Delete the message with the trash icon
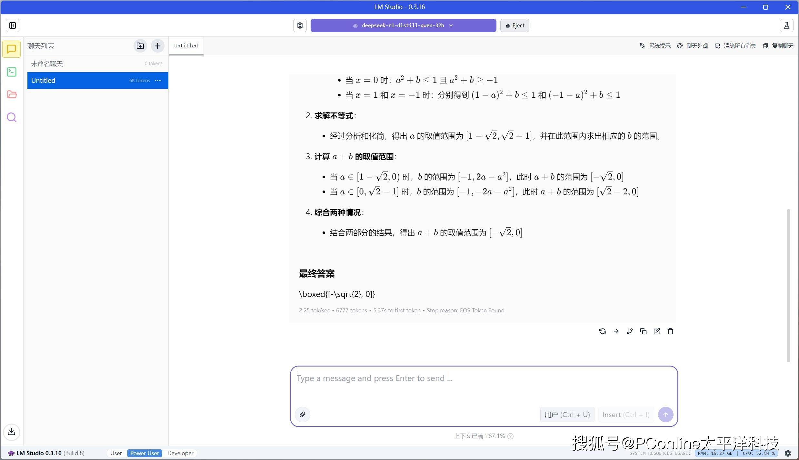799x460 pixels. pyautogui.click(x=670, y=331)
